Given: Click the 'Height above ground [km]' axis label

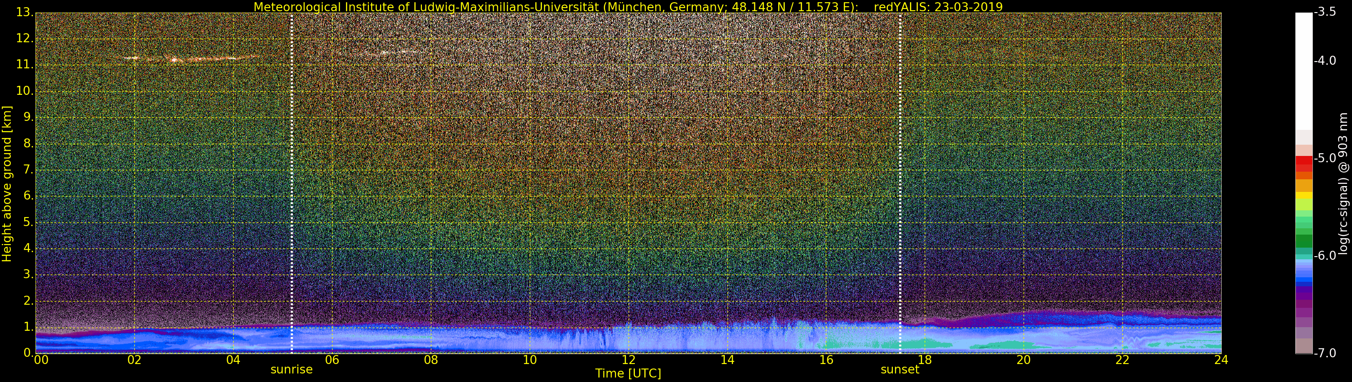Looking at the screenshot, I should click(x=7, y=184).
